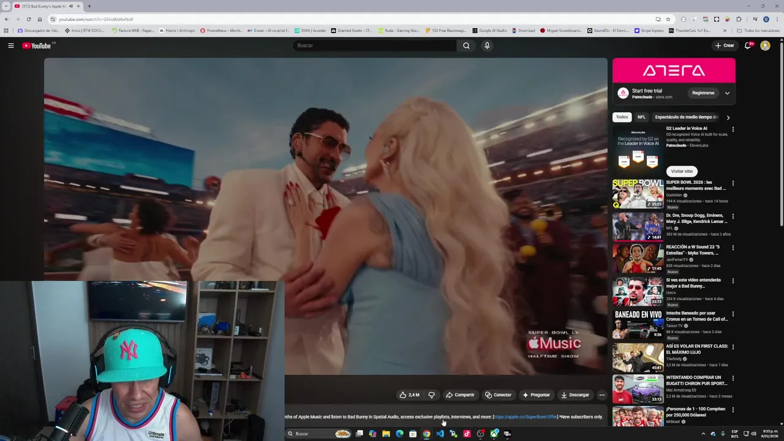Open more actions menu under the video
This screenshot has width=784, height=441.
601,395
